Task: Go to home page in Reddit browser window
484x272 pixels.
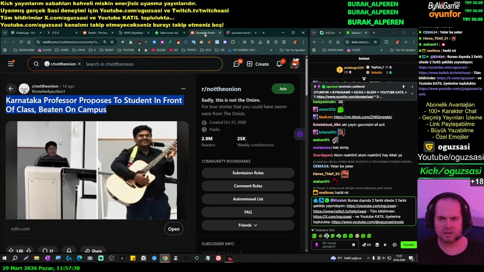Action: pos(29,42)
